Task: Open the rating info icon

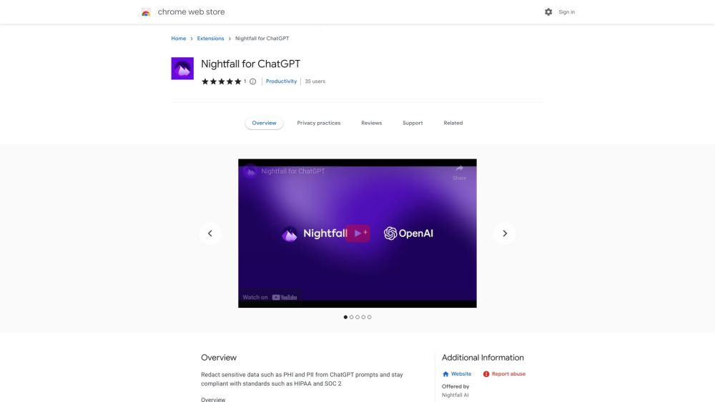Action: tap(252, 81)
